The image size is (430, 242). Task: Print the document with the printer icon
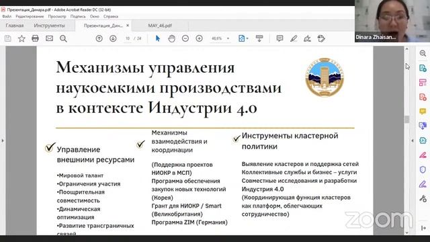pyautogui.click(x=35, y=38)
